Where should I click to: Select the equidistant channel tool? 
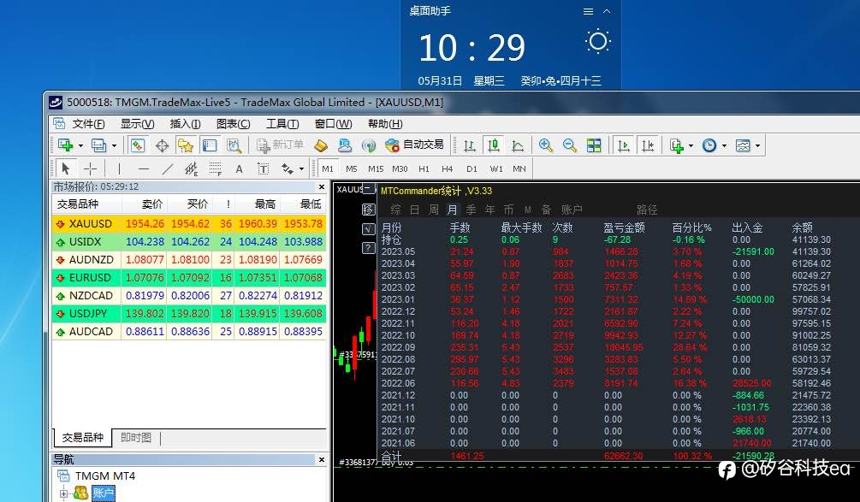click(x=191, y=168)
